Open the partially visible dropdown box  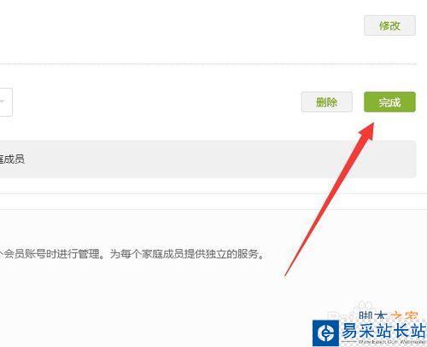pos(6,102)
